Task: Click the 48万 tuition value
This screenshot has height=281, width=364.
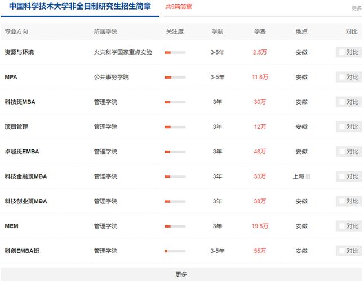Action: click(x=260, y=151)
